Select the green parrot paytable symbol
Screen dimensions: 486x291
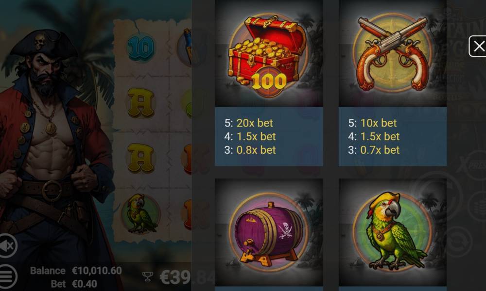(x=393, y=232)
